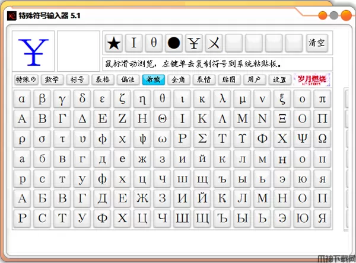Click the orange window control button
356x263 pixels.
(x=324, y=16)
